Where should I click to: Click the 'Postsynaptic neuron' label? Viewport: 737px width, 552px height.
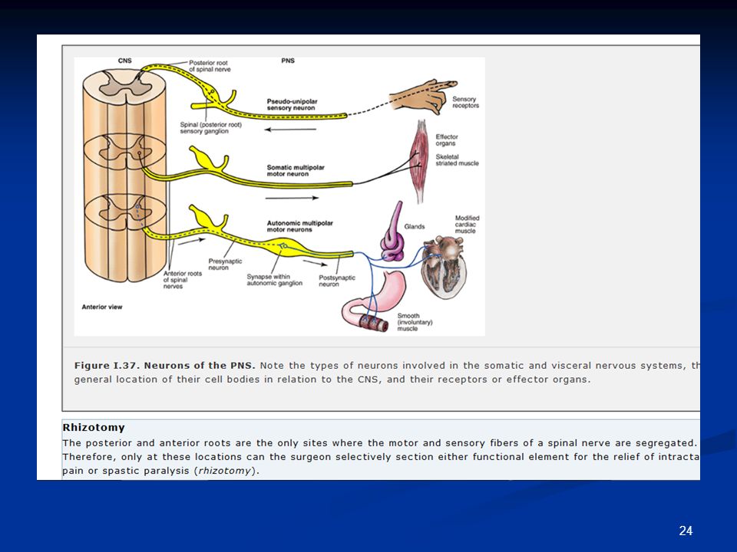pyautogui.click(x=336, y=281)
